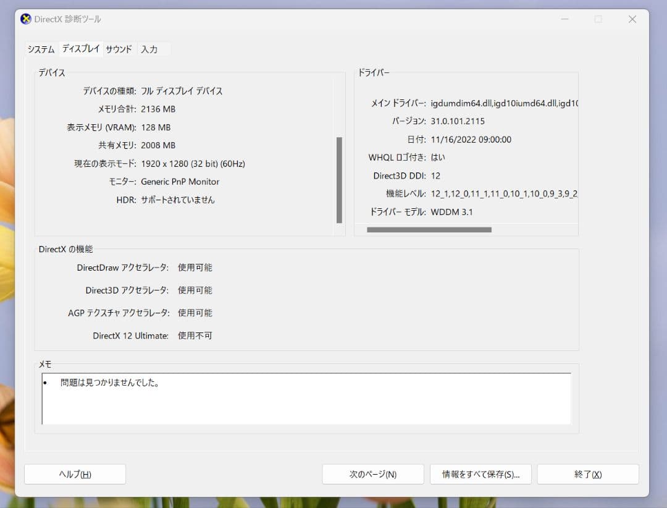Select feature levels 12_1,12_0,11_1 text

504,194
